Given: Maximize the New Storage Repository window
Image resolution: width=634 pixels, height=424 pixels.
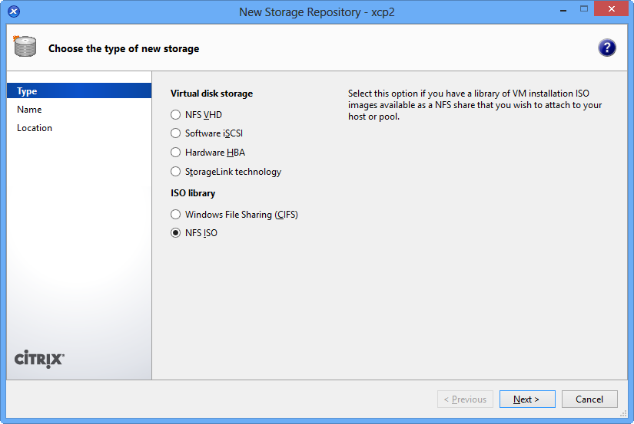Looking at the screenshot, I should click(583, 9).
